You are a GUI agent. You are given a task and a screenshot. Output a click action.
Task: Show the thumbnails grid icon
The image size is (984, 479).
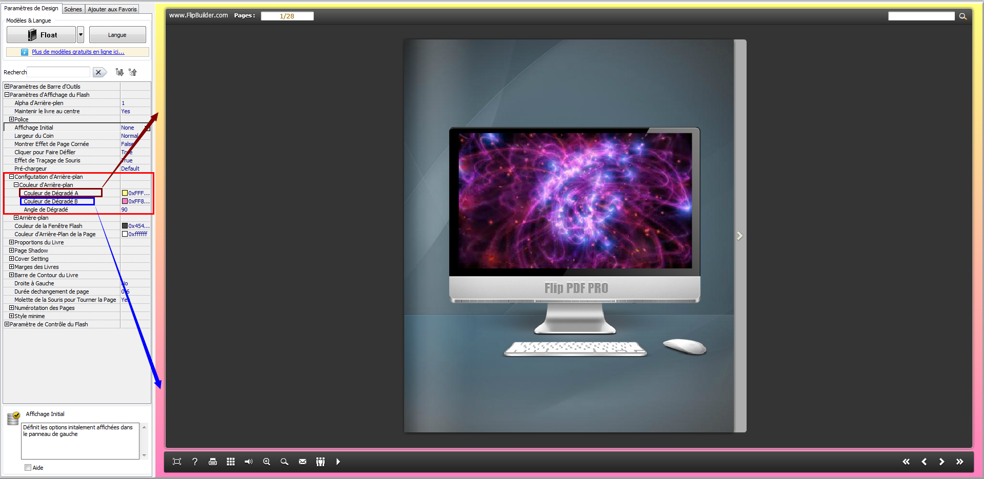point(231,462)
